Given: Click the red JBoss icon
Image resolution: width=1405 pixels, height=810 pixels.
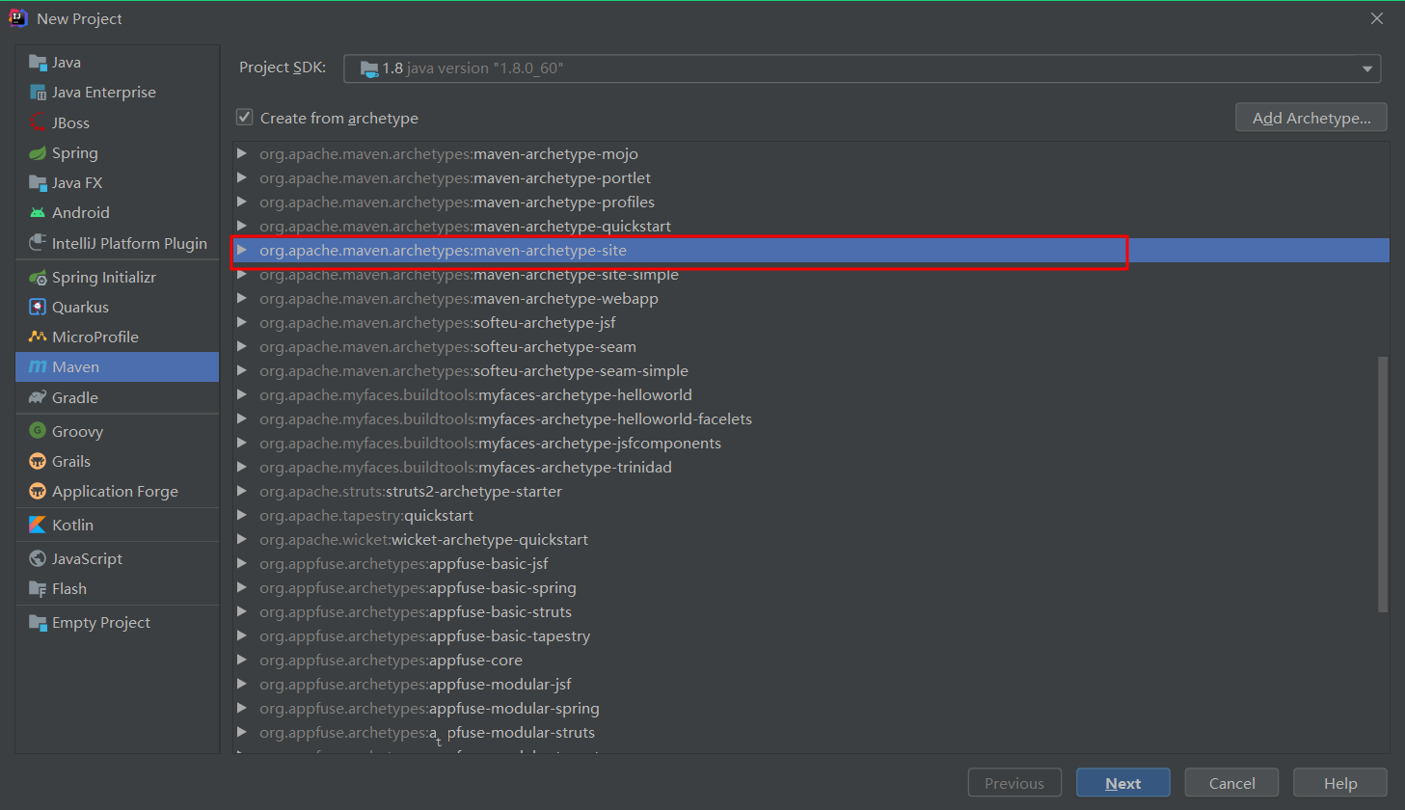Looking at the screenshot, I should [x=38, y=122].
